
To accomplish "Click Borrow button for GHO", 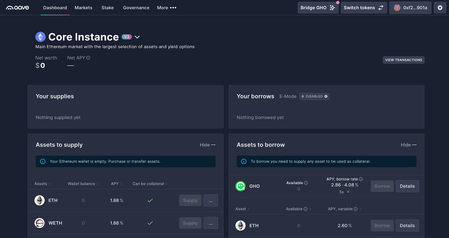I will click(382, 186).
